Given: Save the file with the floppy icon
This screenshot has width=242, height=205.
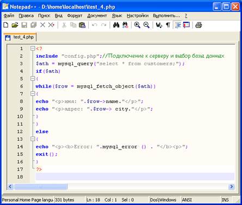Looking at the screenshot, I should point(24,25).
